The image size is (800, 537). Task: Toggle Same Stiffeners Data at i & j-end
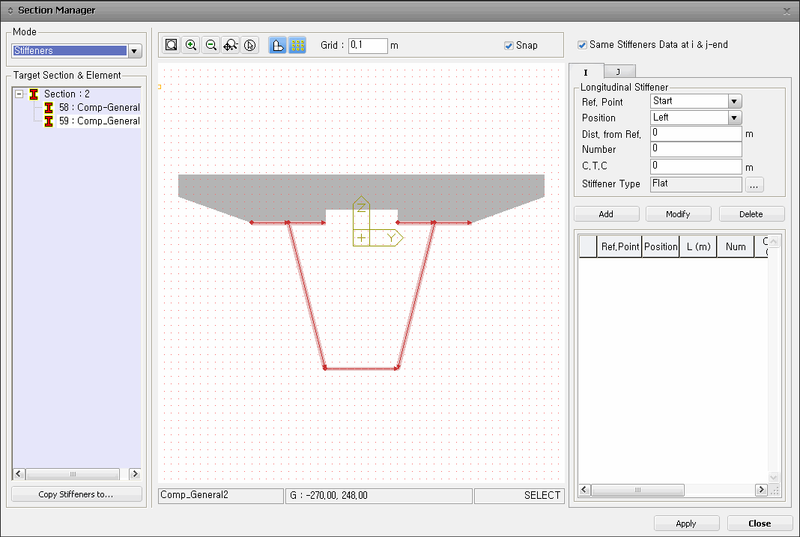click(582, 45)
